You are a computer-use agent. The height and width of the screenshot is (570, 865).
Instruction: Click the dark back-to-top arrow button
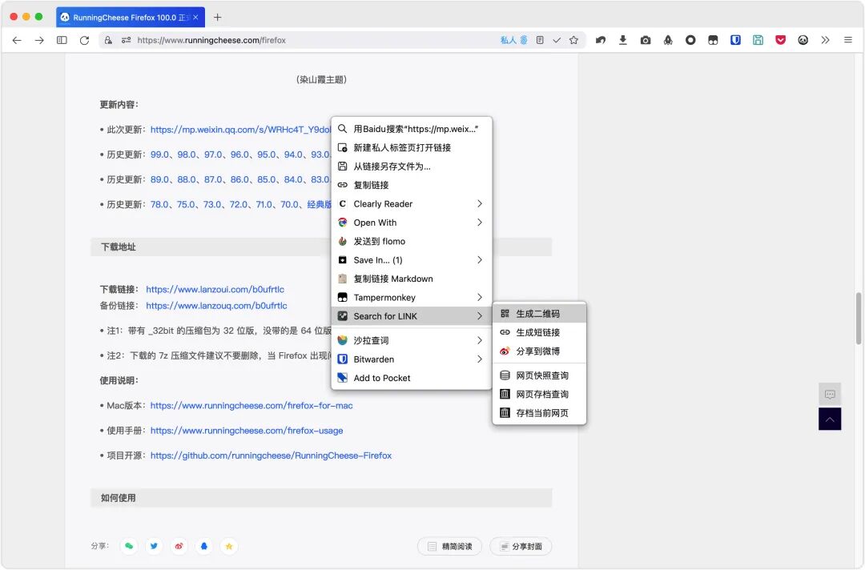click(x=830, y=419)
